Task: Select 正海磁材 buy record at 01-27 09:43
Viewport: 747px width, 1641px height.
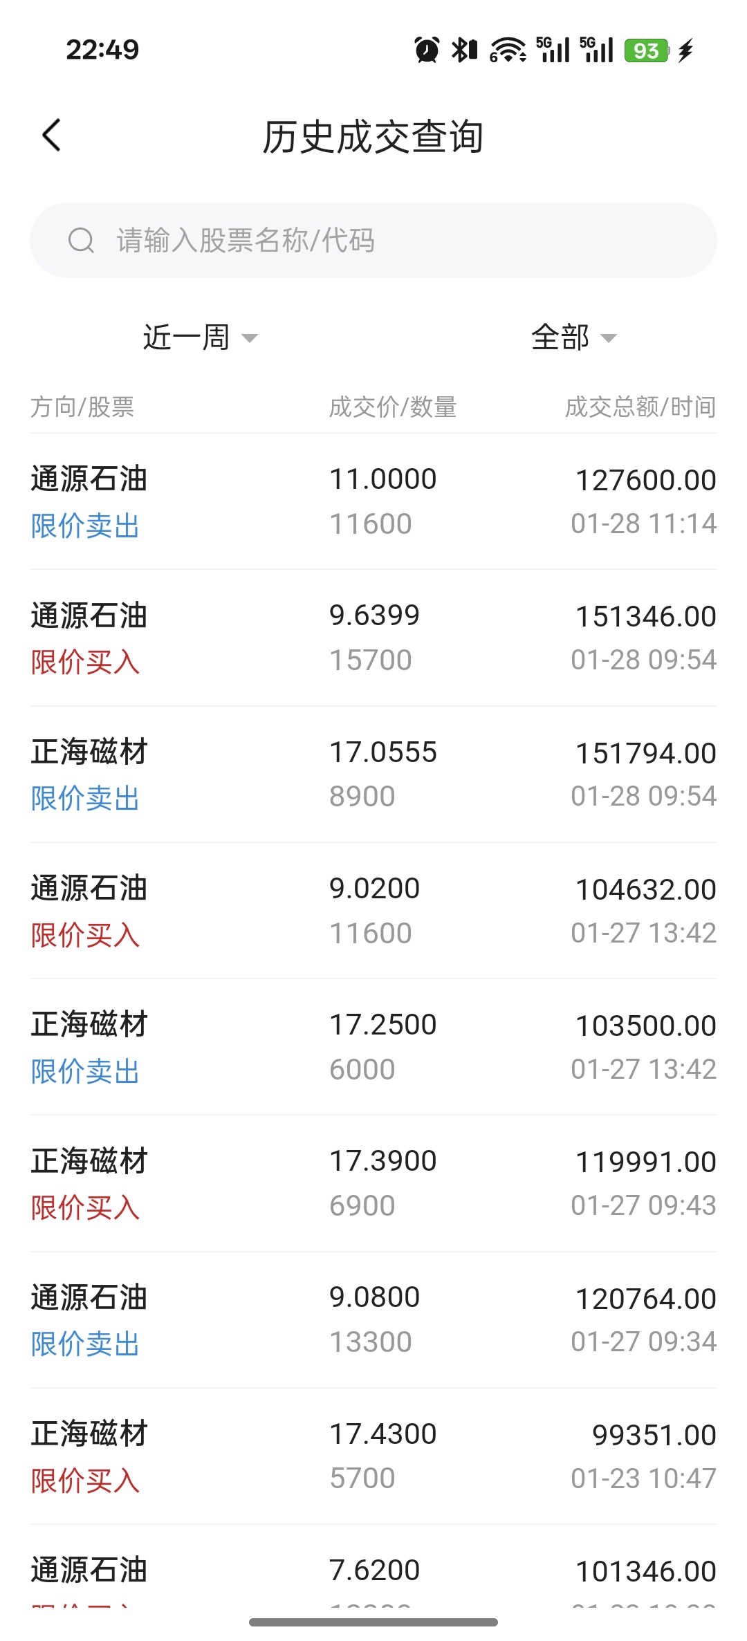Action: 373,1183
